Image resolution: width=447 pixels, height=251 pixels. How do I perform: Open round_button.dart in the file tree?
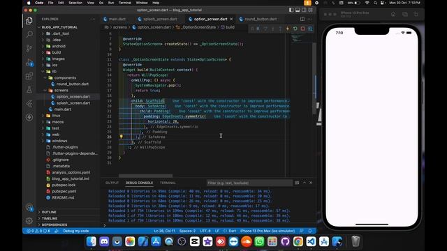point(73,84)
